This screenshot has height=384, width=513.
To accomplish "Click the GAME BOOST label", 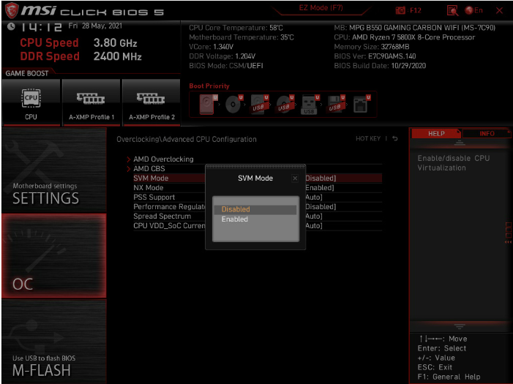I will pos(27,73).
